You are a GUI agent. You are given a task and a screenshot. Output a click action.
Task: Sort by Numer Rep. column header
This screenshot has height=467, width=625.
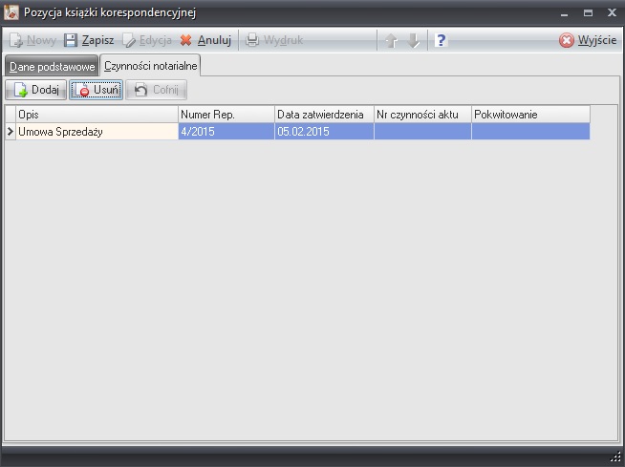click(x=226, y=115)
